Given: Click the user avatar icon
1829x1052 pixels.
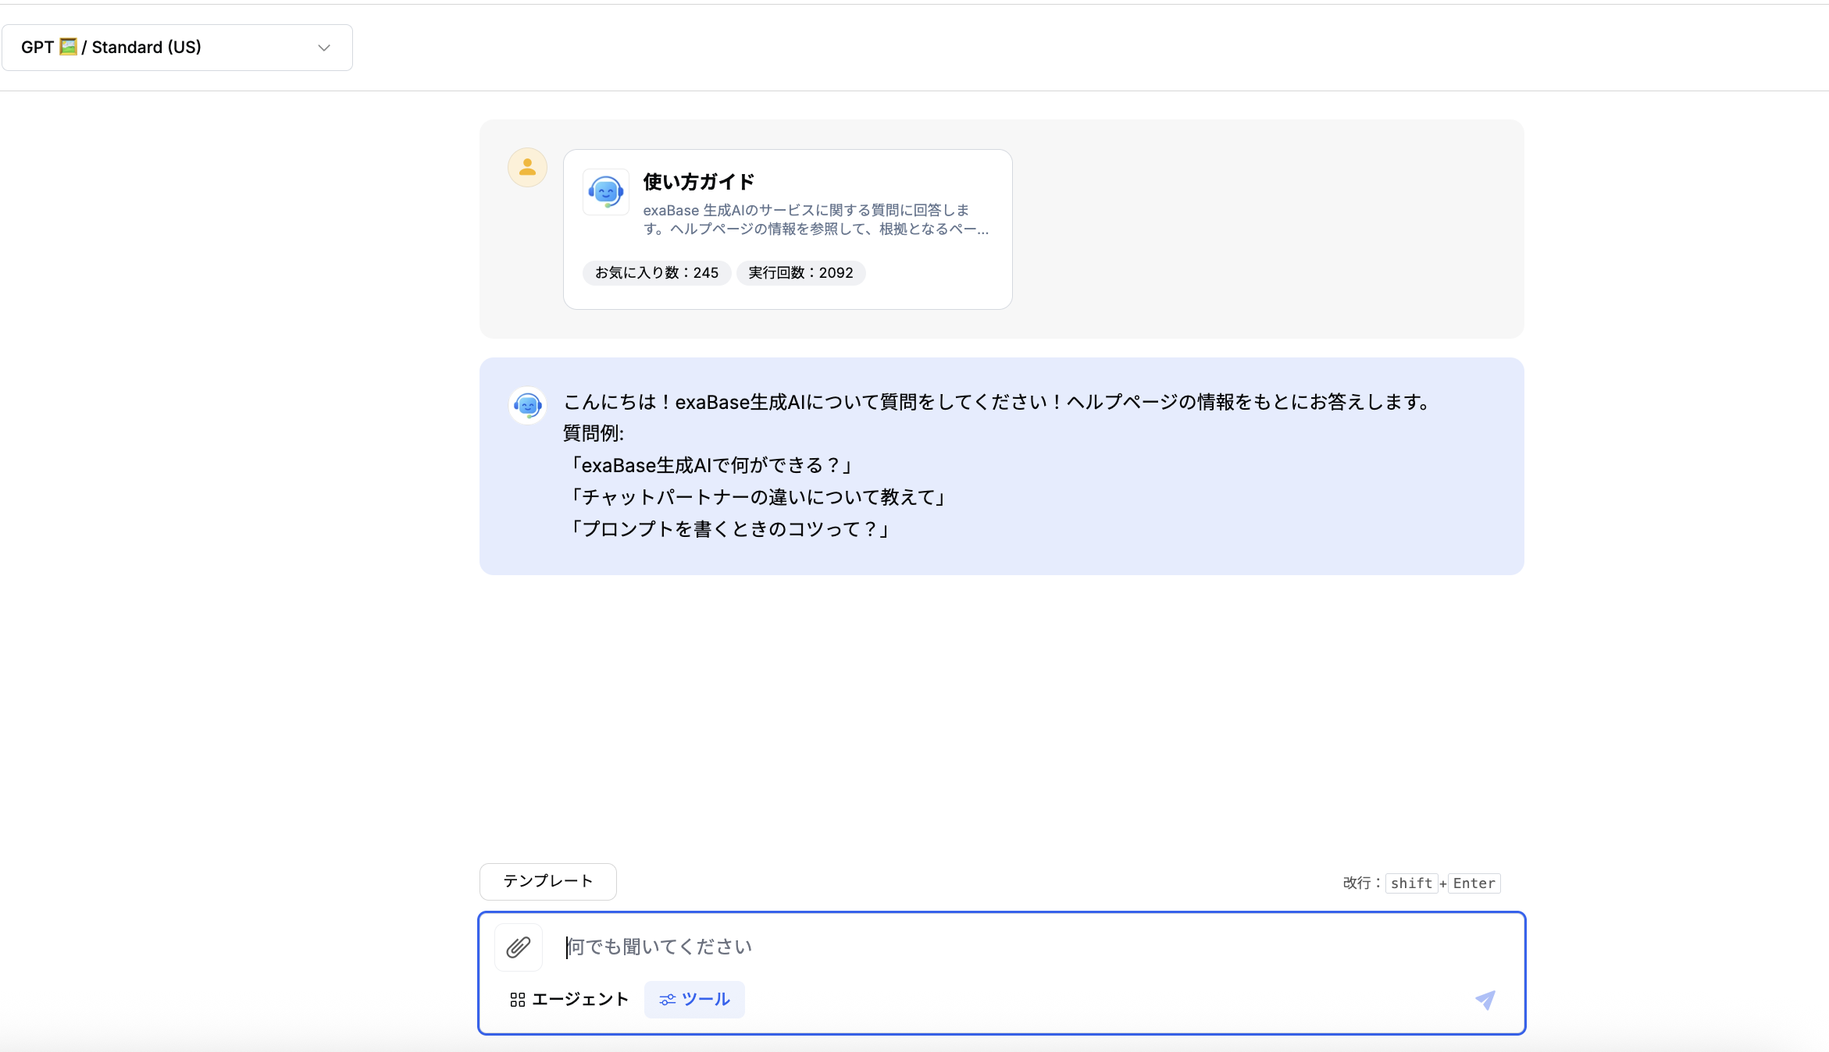Looking at the screenshot, I should click(528, 167).
